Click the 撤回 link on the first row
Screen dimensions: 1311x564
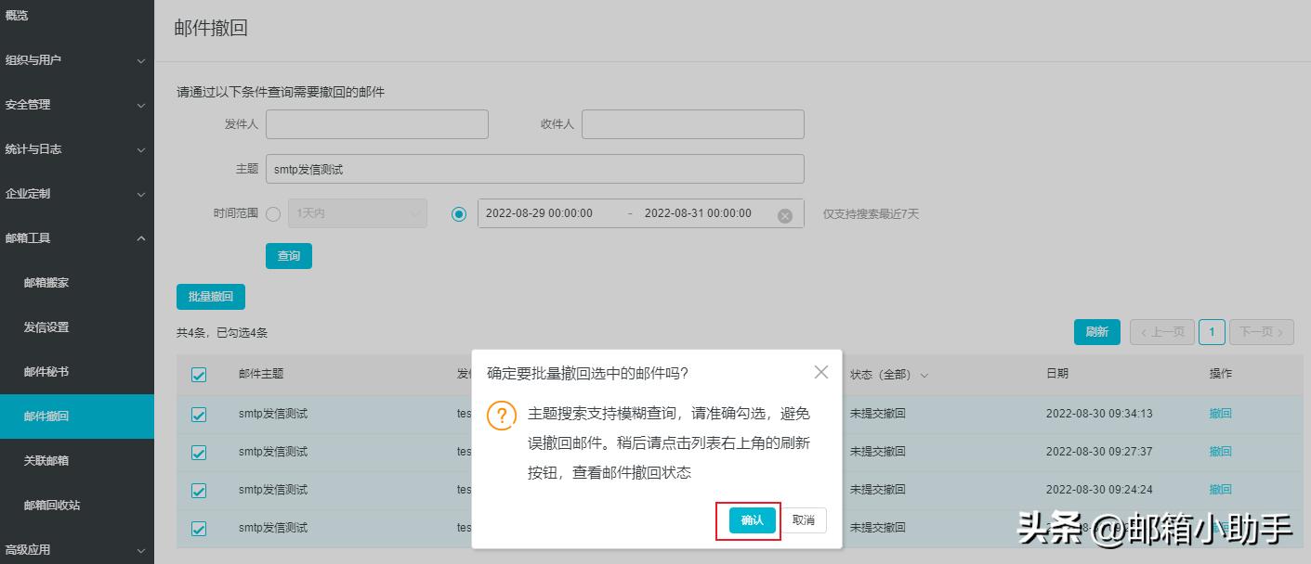(1220, 413)
